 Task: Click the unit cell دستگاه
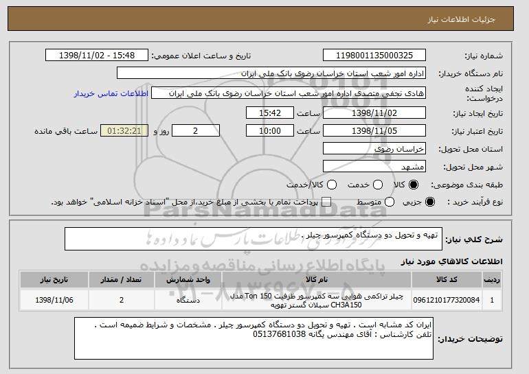tap(188, 300)
